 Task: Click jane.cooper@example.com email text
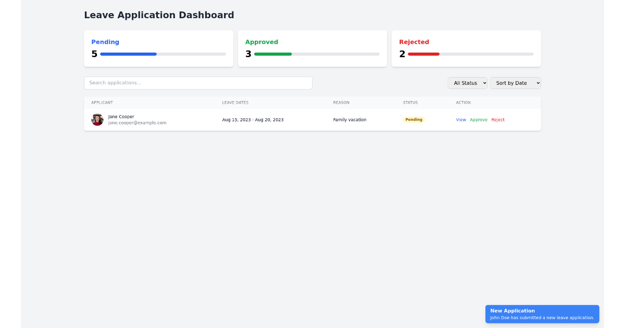tap(137, 123)
